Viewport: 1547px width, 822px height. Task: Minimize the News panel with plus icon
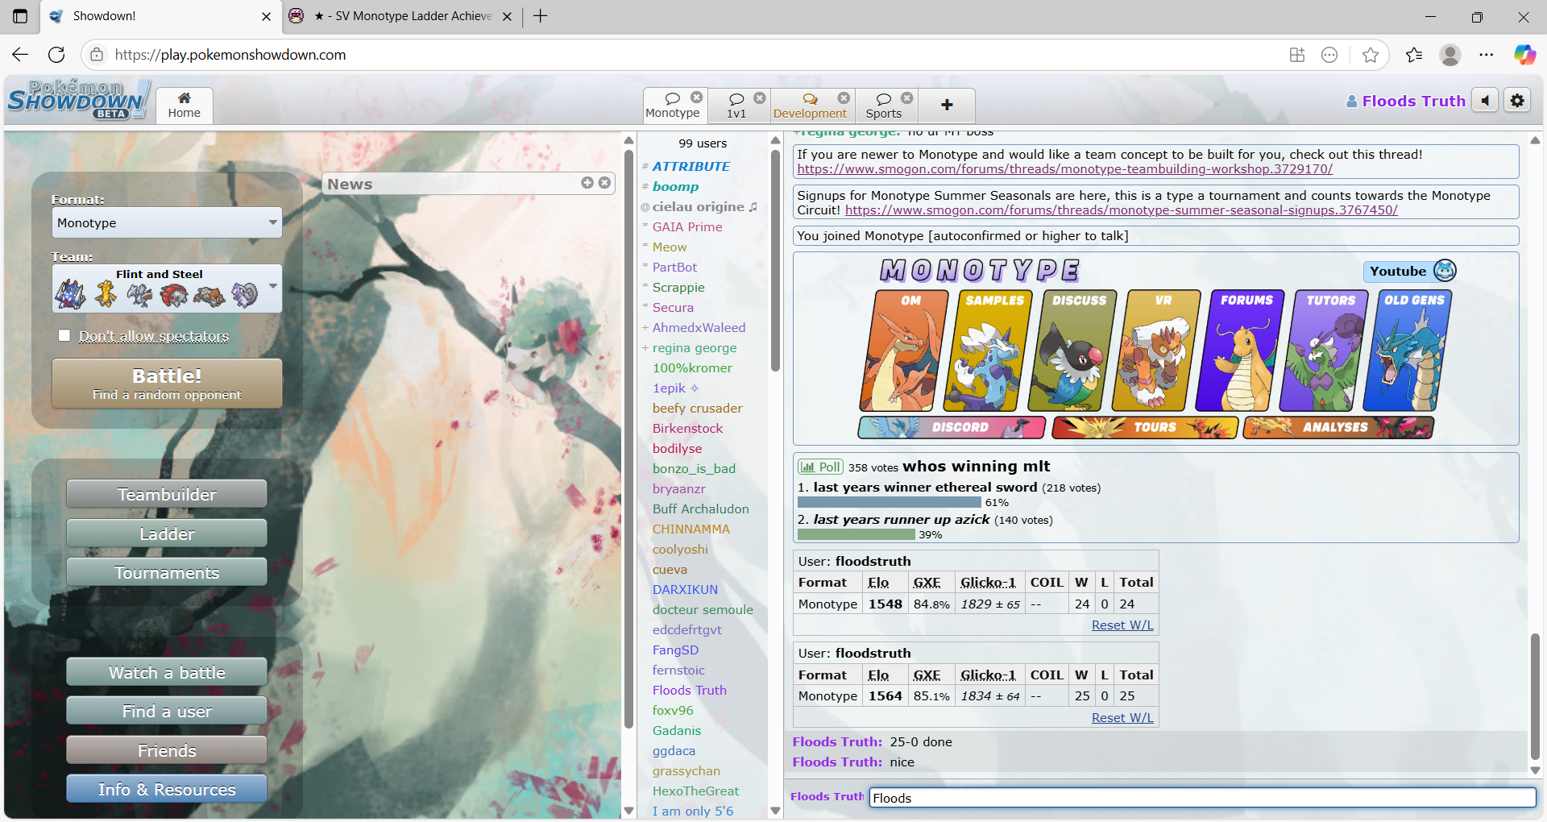tap(587, 183)
